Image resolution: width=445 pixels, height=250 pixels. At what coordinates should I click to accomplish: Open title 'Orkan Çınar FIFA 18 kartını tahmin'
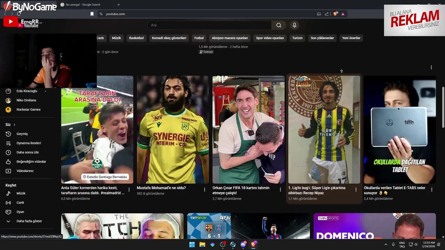[241, 188]
